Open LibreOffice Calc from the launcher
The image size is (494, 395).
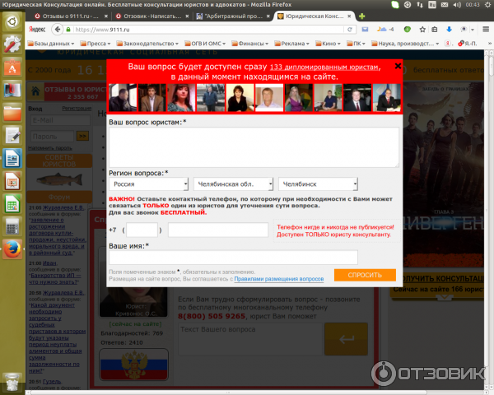[x=12, y=203]
